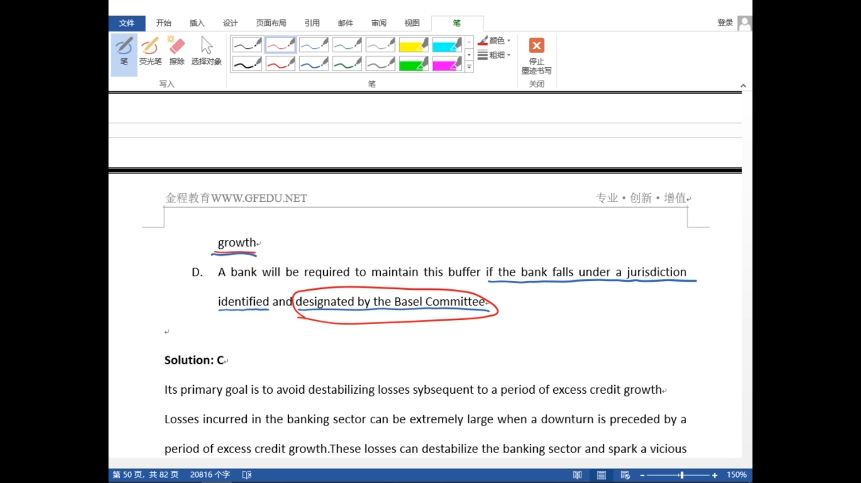This screenshot has width=861, height=483.
Task: Activate the Eraser (擦除) tool
Action: 177,52
